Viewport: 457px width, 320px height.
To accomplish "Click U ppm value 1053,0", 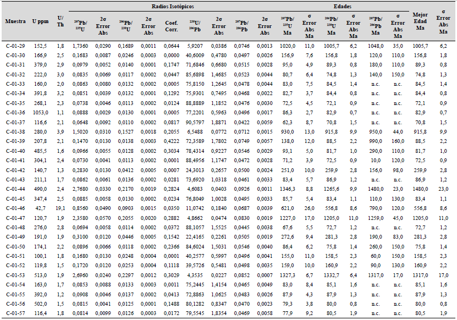I will (41, 112).
